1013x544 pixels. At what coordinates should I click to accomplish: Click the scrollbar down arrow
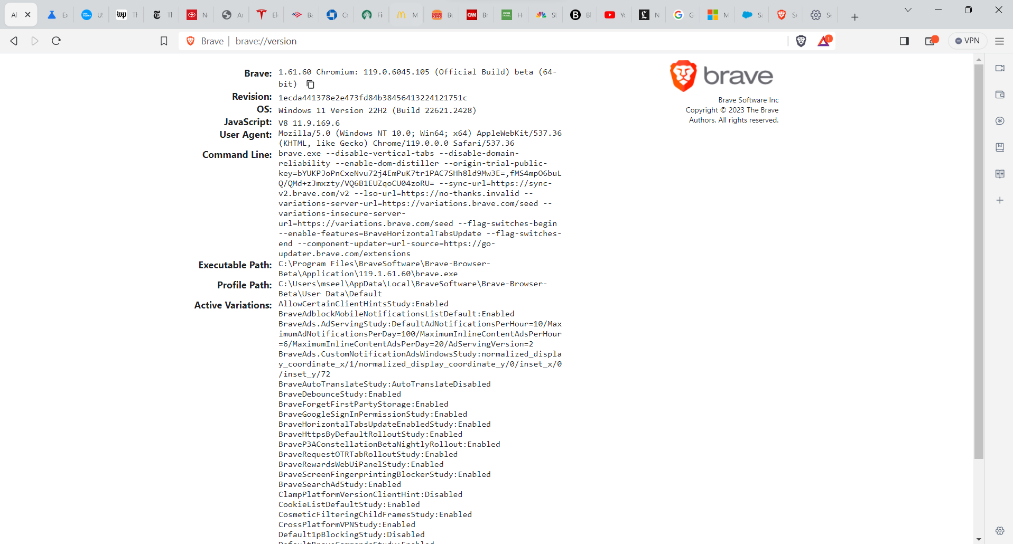pos(979,539)
